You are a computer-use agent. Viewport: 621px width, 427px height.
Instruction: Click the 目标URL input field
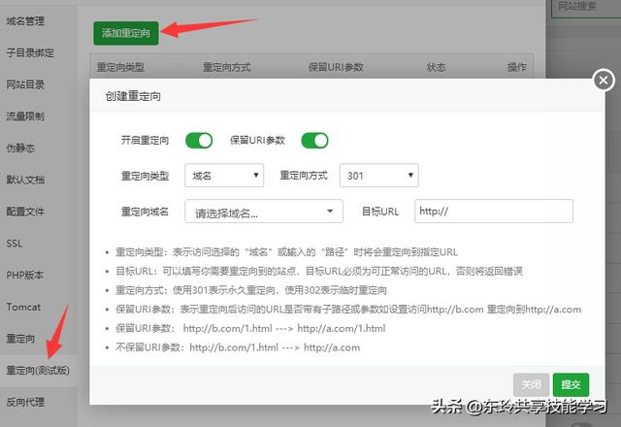(494, 212)
